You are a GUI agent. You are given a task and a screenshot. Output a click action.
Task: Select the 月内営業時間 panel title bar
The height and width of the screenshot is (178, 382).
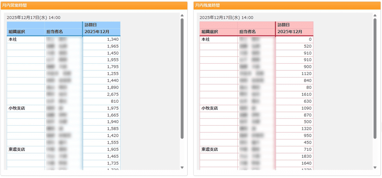pos(94,5)
